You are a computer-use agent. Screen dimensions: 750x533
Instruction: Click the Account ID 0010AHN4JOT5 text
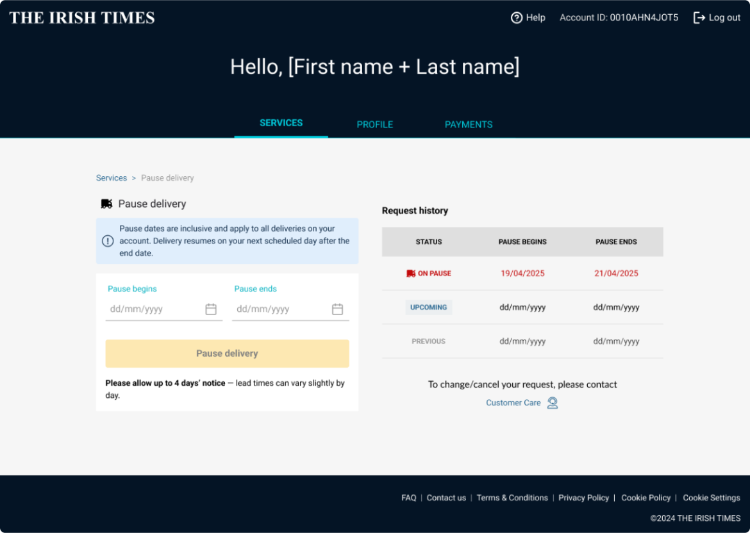coord(619,18)
